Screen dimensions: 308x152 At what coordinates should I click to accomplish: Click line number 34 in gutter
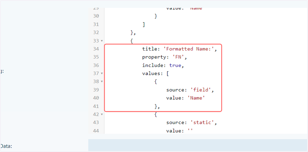click(96, 49)
